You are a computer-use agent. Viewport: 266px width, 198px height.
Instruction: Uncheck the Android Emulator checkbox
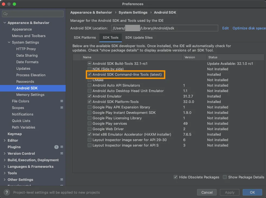click(x=89, y=96)
